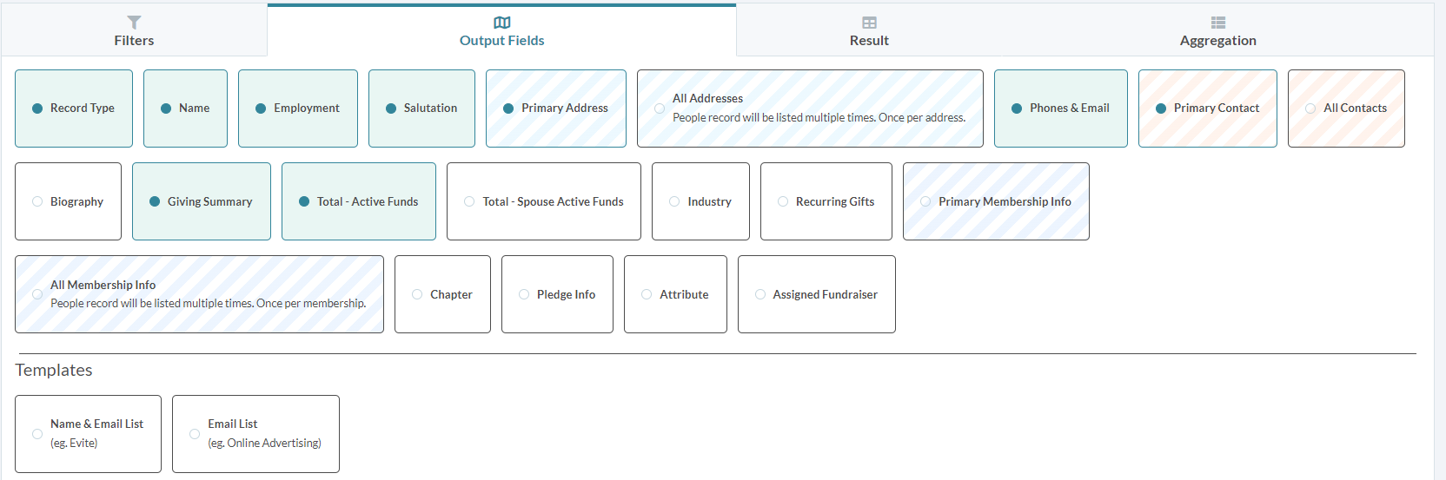Click the funnel icon above Filters
The width and height of the screenshot is (1446, 480).
[134, 23]
